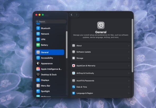The width and height of the screenshot is (156, 108).
Task: Click the Storage drive icon
Action: [x=74, y=58]
